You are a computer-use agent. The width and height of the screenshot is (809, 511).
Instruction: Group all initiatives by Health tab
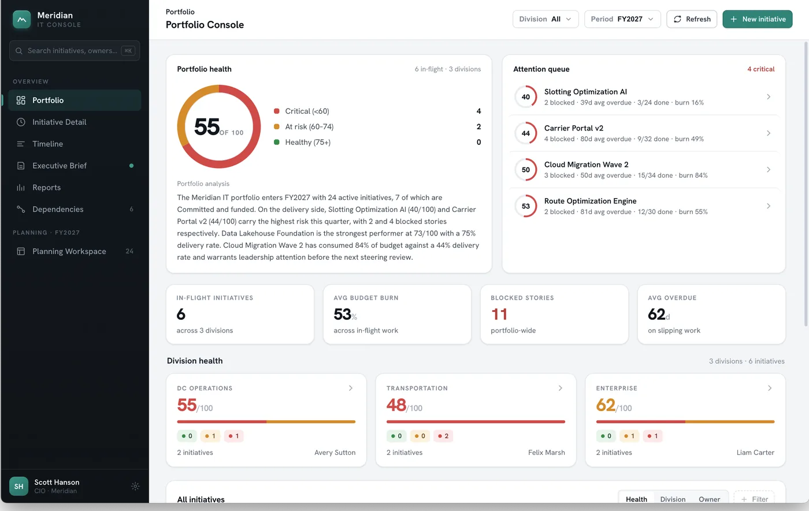(x=636, y=499)
